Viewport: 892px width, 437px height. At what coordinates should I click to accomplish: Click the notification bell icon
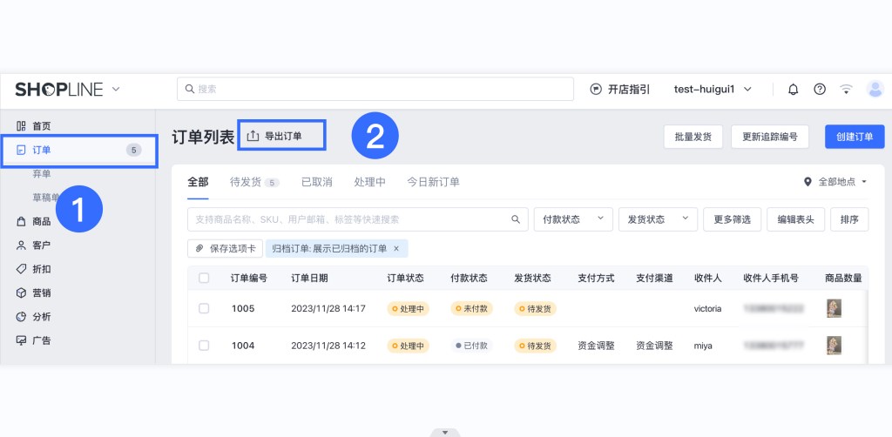[x=793, y=89]
